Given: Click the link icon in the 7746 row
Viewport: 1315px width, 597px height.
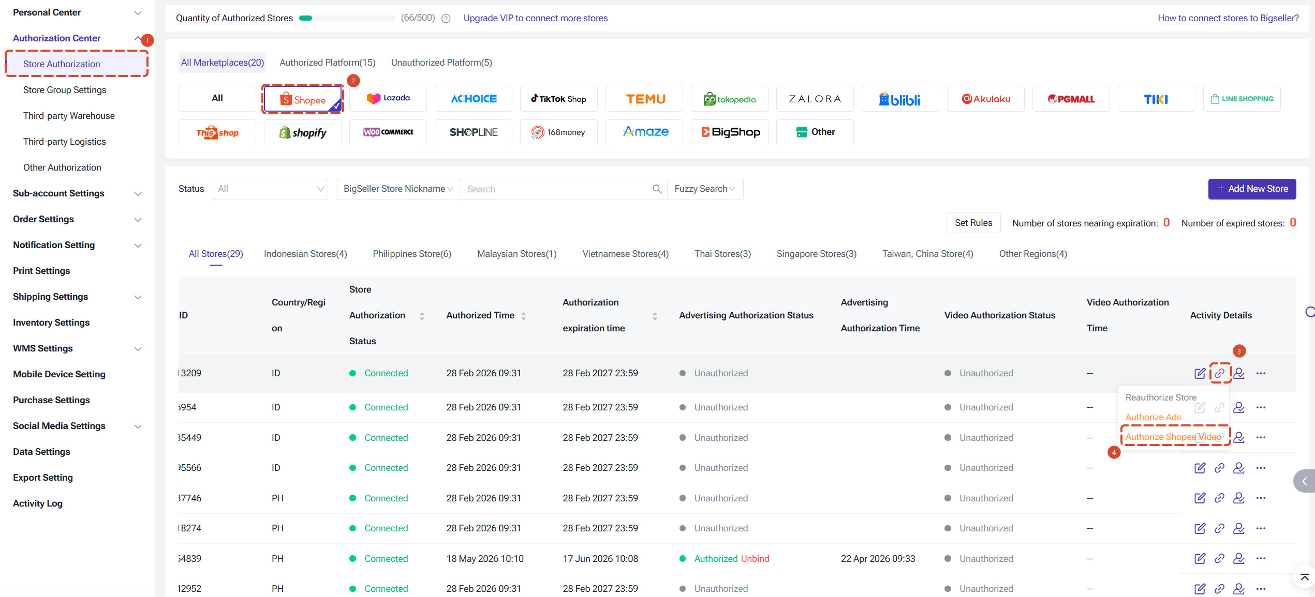Looking at the screenshot, I should (x=1220, y=498).
